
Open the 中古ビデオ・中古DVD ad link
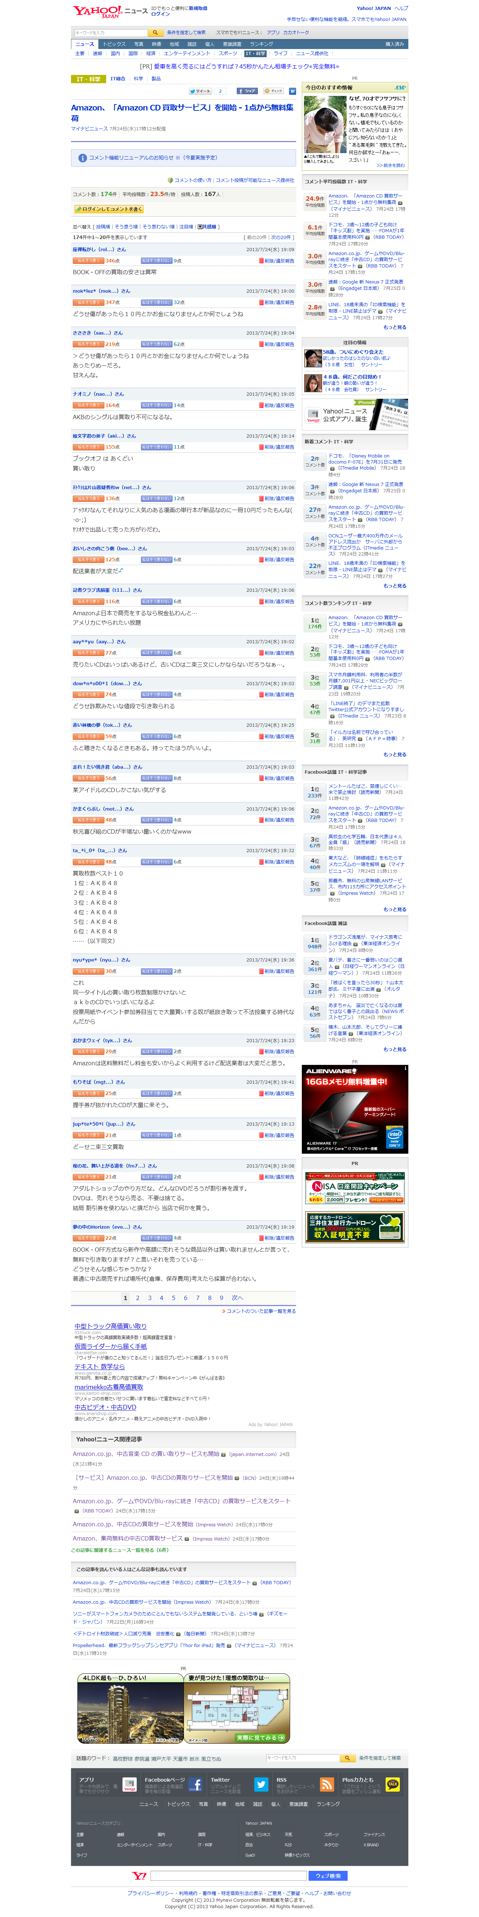[105, 1407]
